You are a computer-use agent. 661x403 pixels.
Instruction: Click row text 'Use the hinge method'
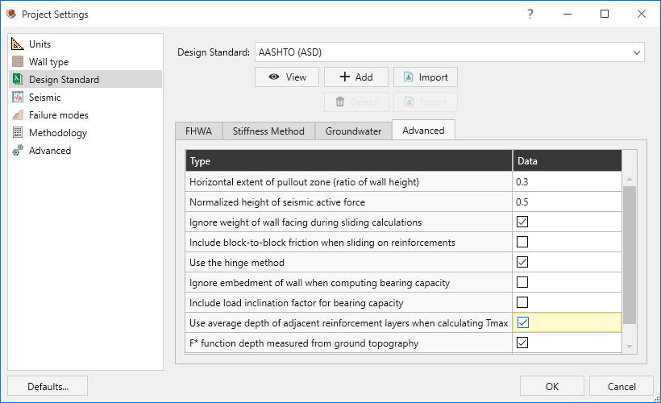click(237, 262)
